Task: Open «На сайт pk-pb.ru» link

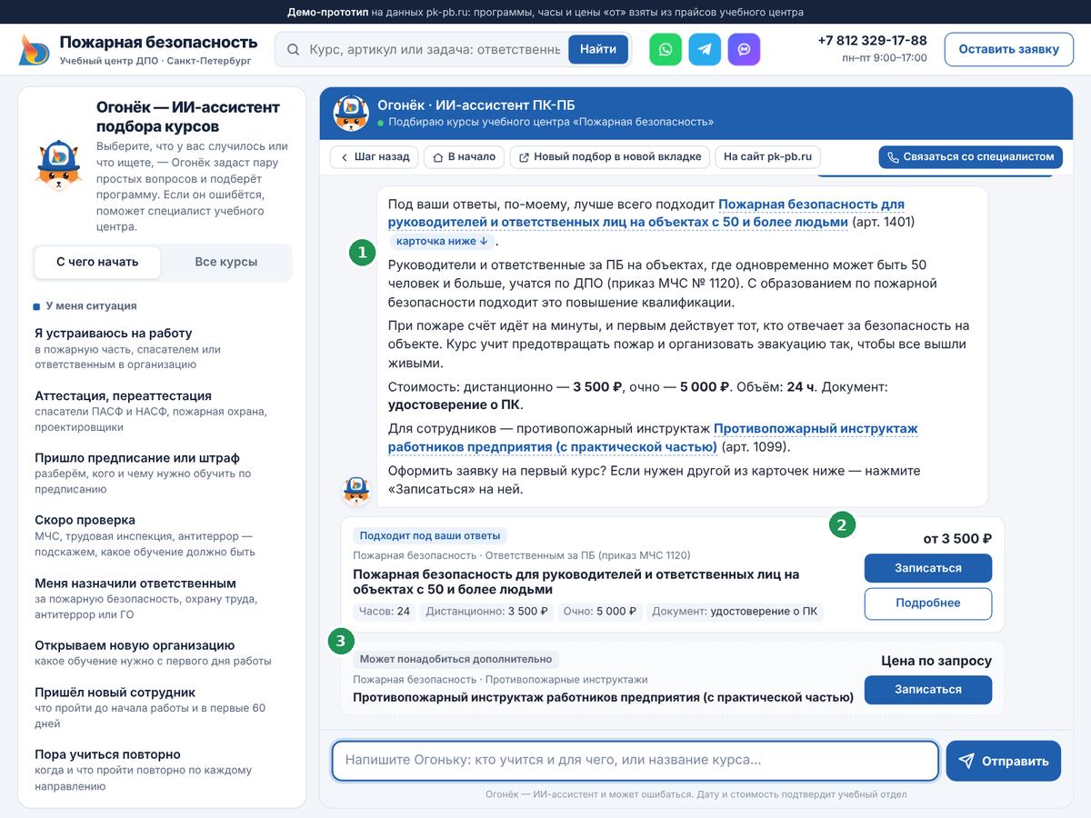Action: pos(767,156)
